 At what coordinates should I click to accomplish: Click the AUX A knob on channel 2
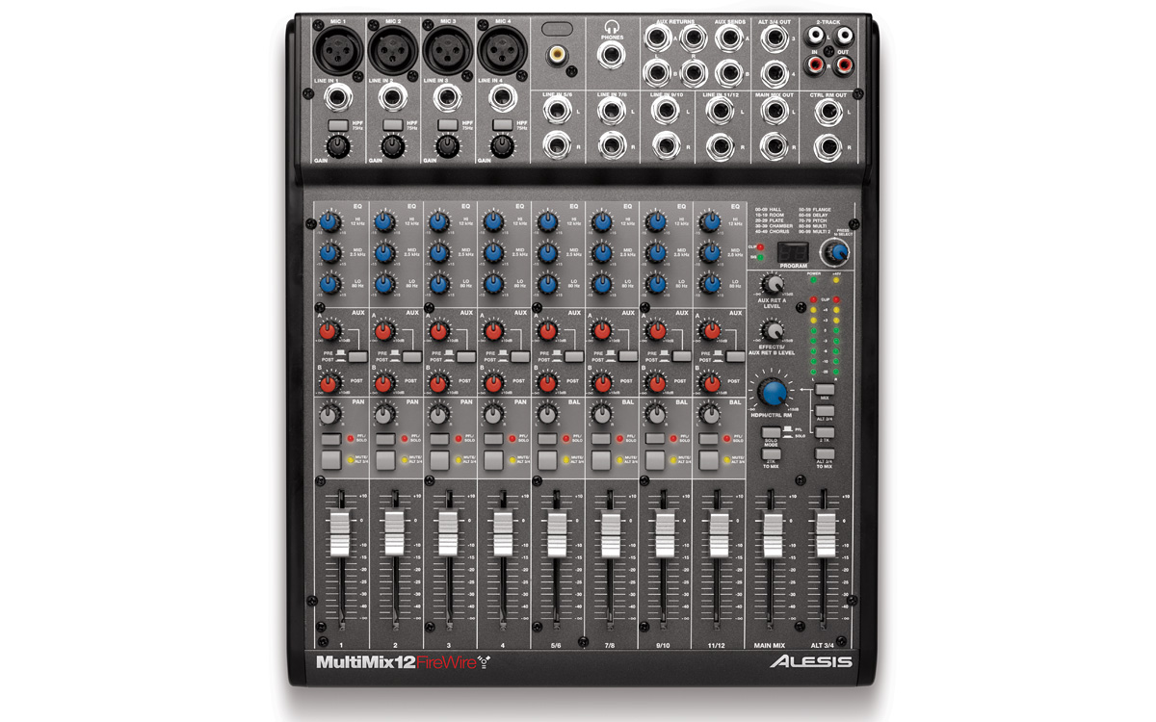point(383,332)
